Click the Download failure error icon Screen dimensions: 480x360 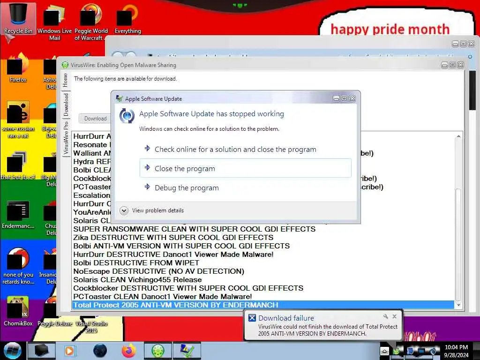tap(252, 318)
